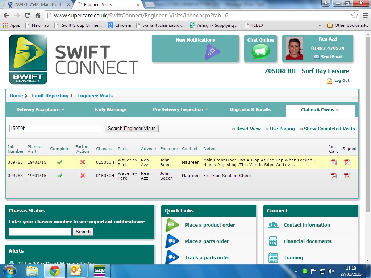Click the Place a parts order truck icon
Screen dimensions: 371x278
172,241
